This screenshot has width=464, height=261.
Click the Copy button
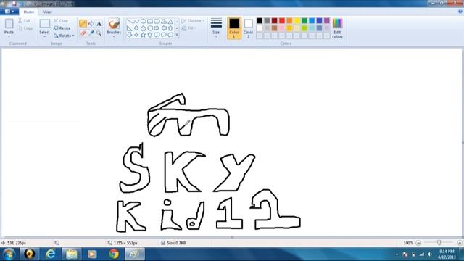25,28
